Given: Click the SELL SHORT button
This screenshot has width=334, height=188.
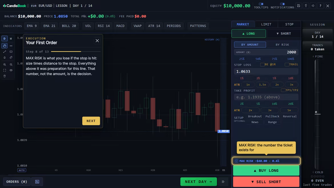Looking at the screenshot, I should (266, 182).
